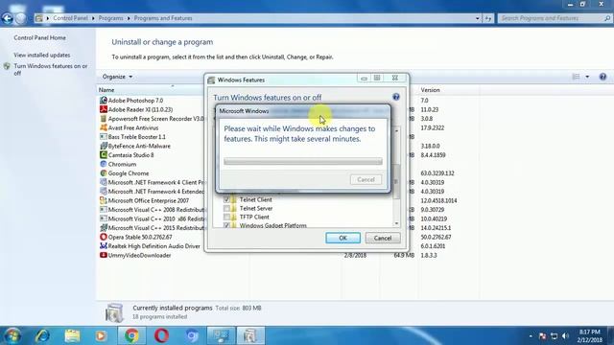Click the Avast Free Antivirus icon
Screen dimensions: 614x345
[104, 127]
